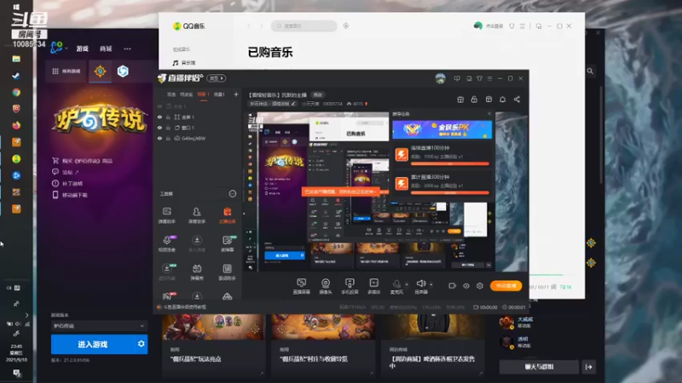This screenshot has width=682, height=383.
Task: Click the modify button beside stream title
Action: 318,94
